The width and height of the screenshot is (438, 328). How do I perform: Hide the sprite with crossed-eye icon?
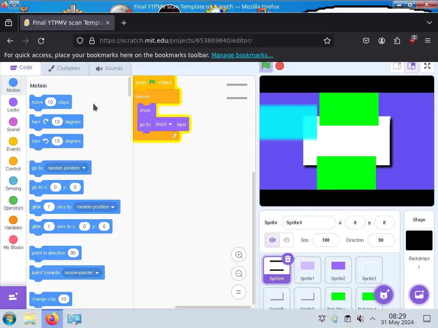287,240
